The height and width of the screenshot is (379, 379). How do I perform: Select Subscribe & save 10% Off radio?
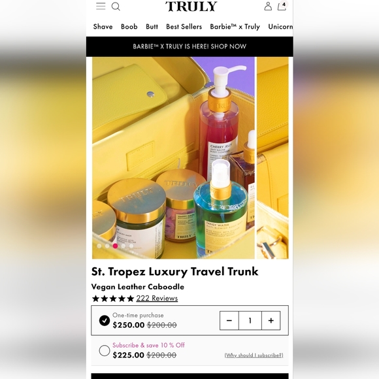coord(105,350)
